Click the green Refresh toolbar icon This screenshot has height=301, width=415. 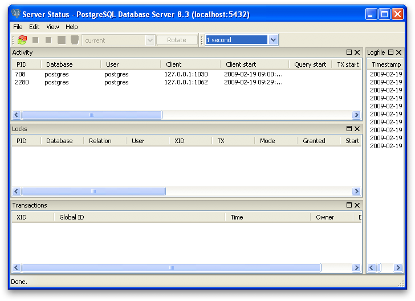click(22, 40)
